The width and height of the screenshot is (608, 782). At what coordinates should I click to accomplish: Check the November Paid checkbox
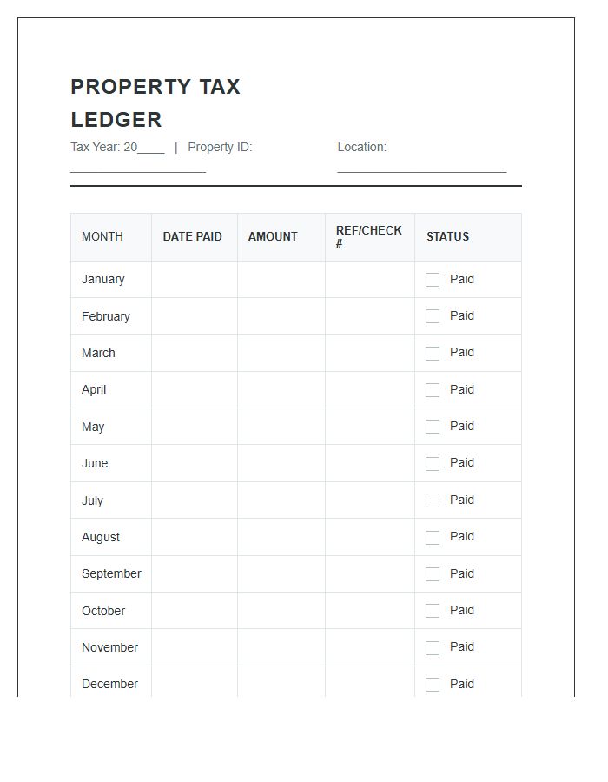(x=433, y=648)
